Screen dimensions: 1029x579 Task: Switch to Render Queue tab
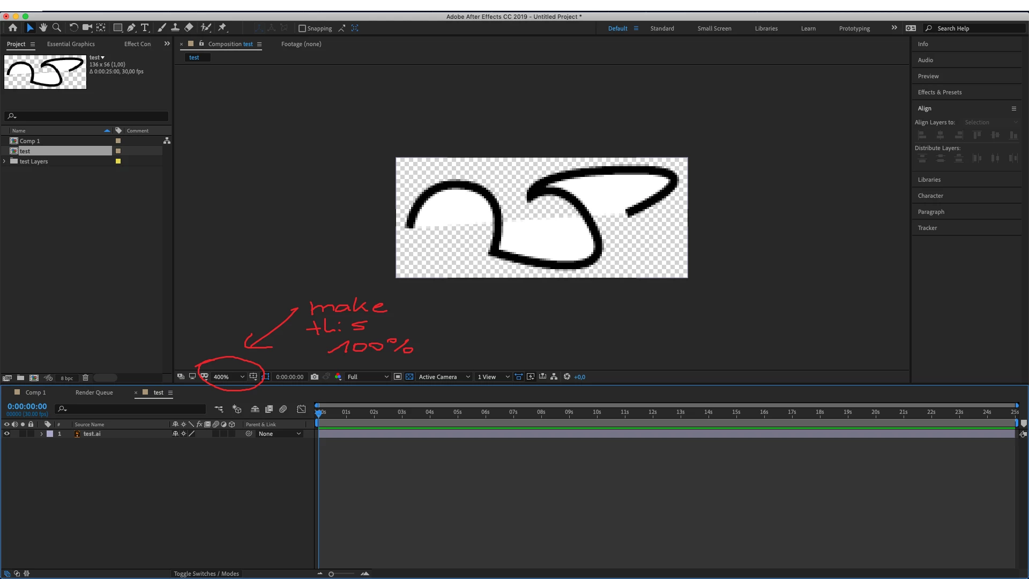pos(94,392)
